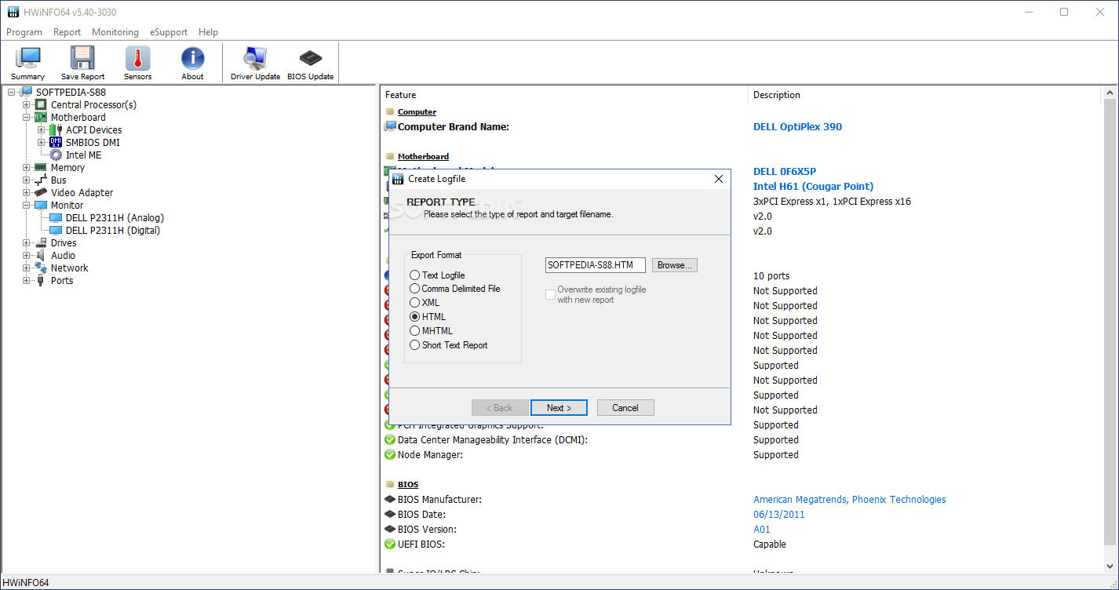Click the DELL OptiPlex 390 value
The height and width of the screenshot is (590, 1119).
coord(797,126)
